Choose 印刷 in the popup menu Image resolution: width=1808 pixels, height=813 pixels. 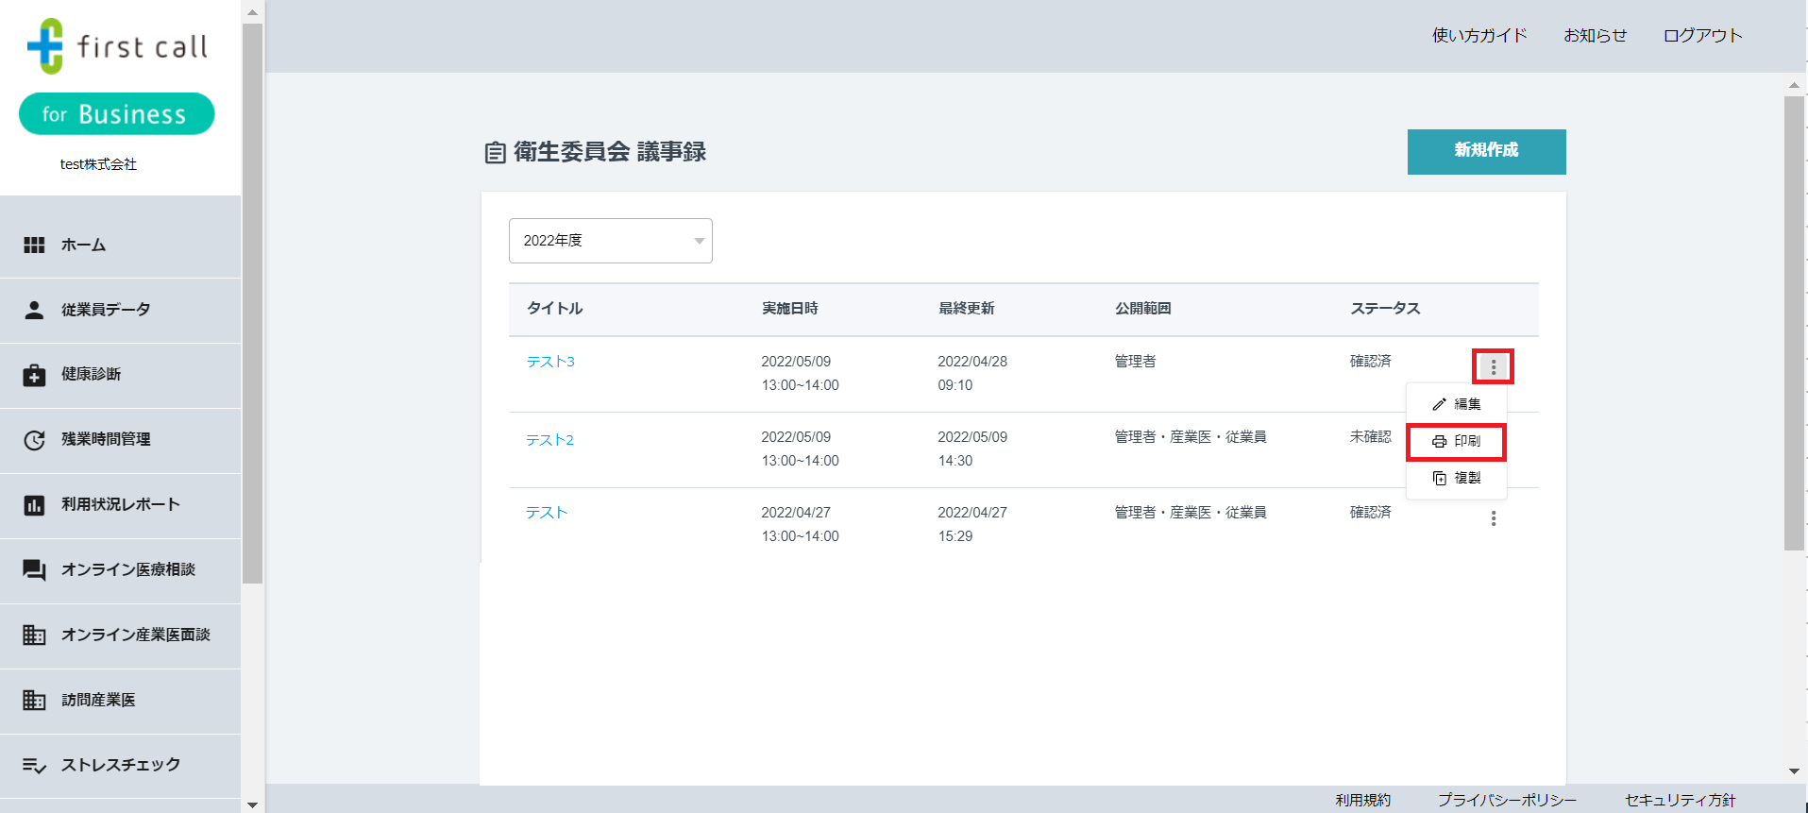click(1457, 441)
